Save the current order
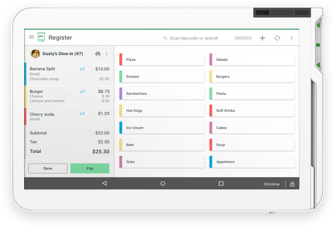The width and height of the screenshot is (335, 228). (48, 168)
